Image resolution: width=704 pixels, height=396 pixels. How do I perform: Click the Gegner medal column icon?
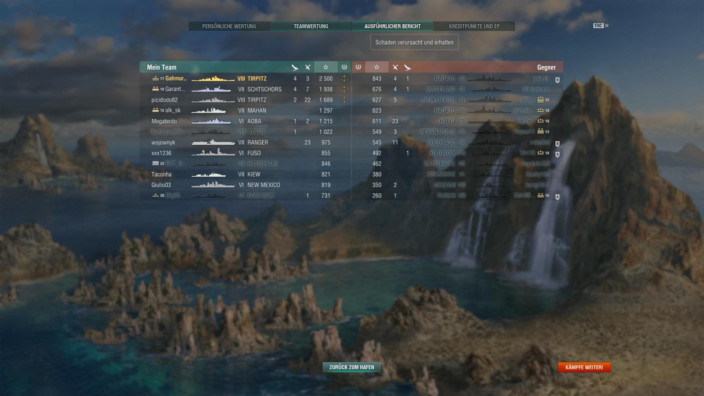coord(358,67)
